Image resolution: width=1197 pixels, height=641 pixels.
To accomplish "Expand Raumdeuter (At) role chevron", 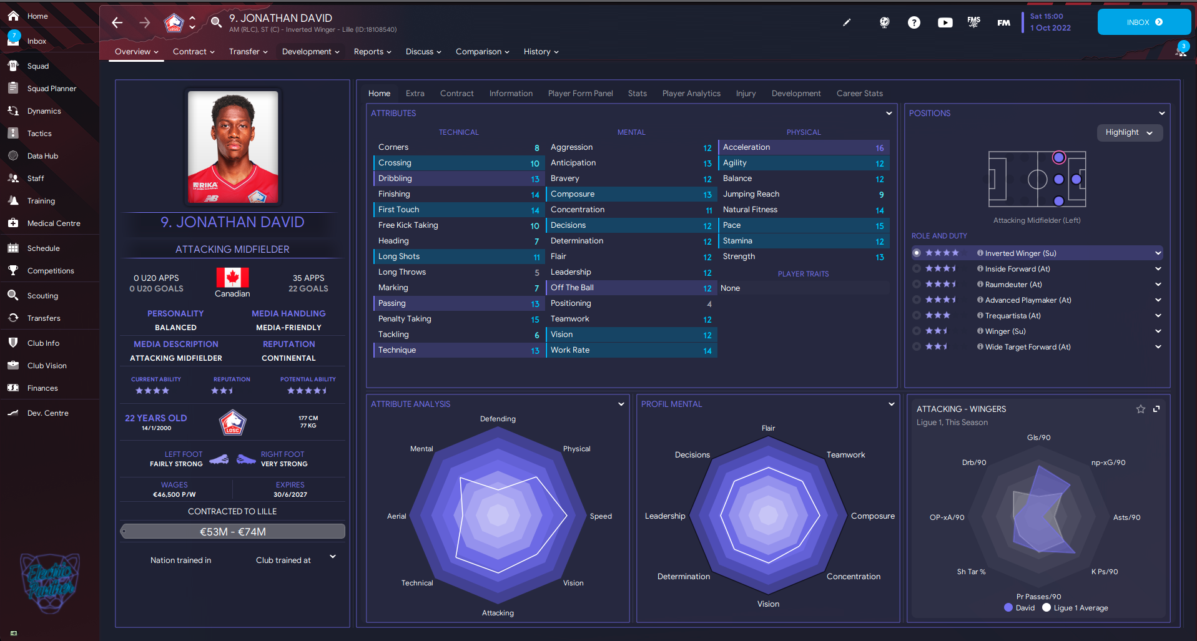I will [x=1158, y=284].
